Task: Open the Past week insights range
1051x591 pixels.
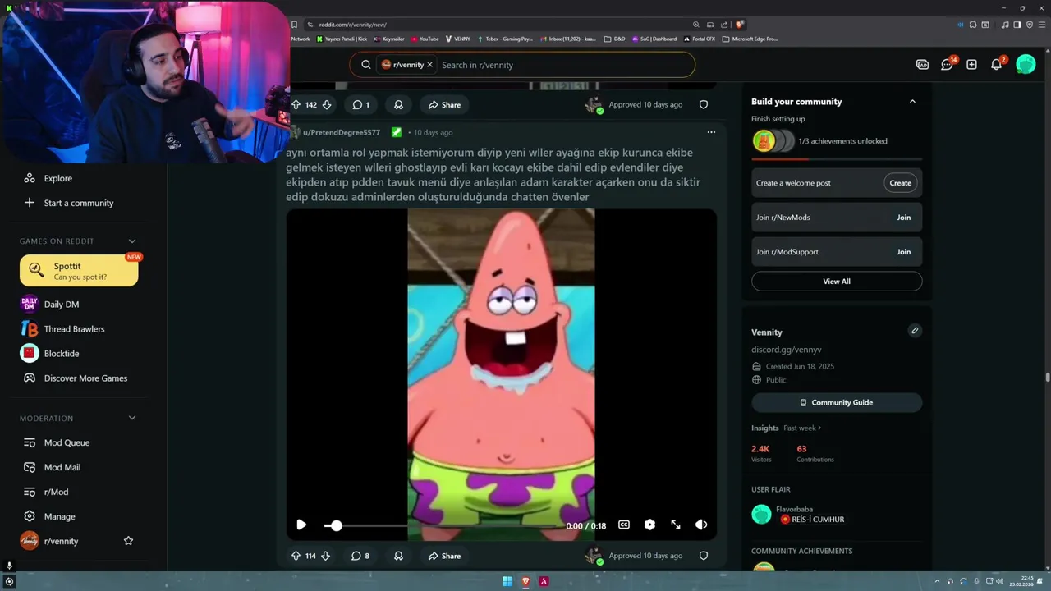Action: click(802, 428)
